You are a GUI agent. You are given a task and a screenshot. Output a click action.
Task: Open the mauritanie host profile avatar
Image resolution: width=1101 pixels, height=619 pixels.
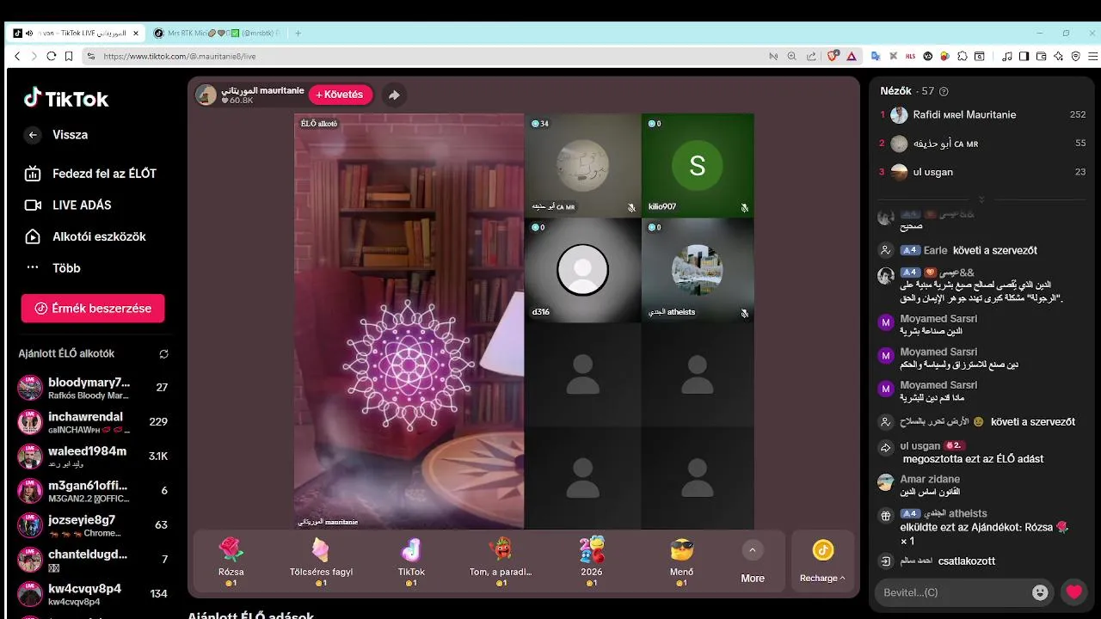pos(206,95)
